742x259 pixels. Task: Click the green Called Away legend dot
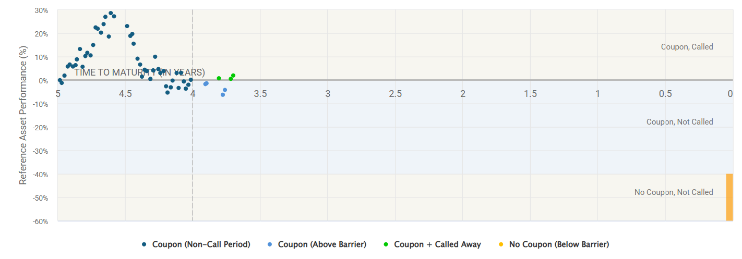pos(386,244)
